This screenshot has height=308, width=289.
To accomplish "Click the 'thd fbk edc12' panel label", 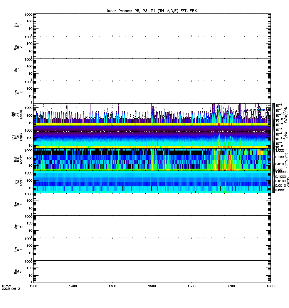I will tap(18, 159).
